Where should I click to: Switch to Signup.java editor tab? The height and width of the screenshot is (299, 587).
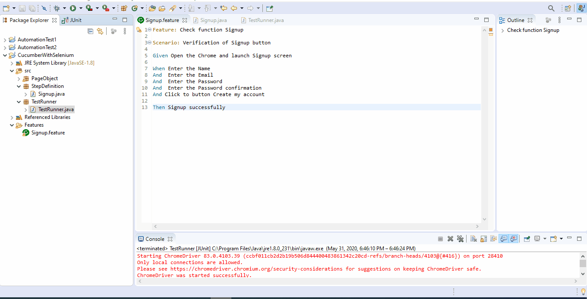pyautogui.click(x=210, y=20)
